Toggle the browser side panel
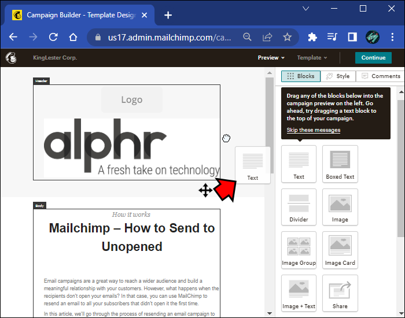 tap(352, 37)
